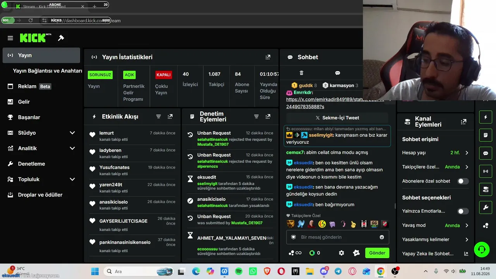
Task: Toggle Yalnızca Emotlarla switch
Action: (463, 211)
